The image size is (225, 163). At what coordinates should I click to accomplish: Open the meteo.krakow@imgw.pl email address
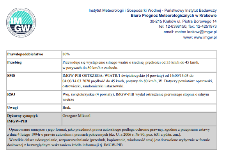[x=196, y=32]
